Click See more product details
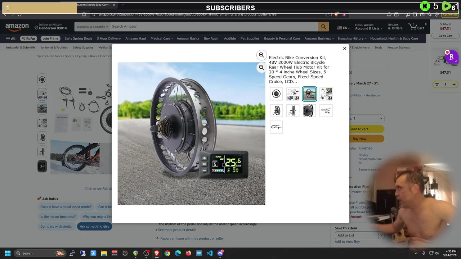The image size is (461, 259). tap(177, 230)
